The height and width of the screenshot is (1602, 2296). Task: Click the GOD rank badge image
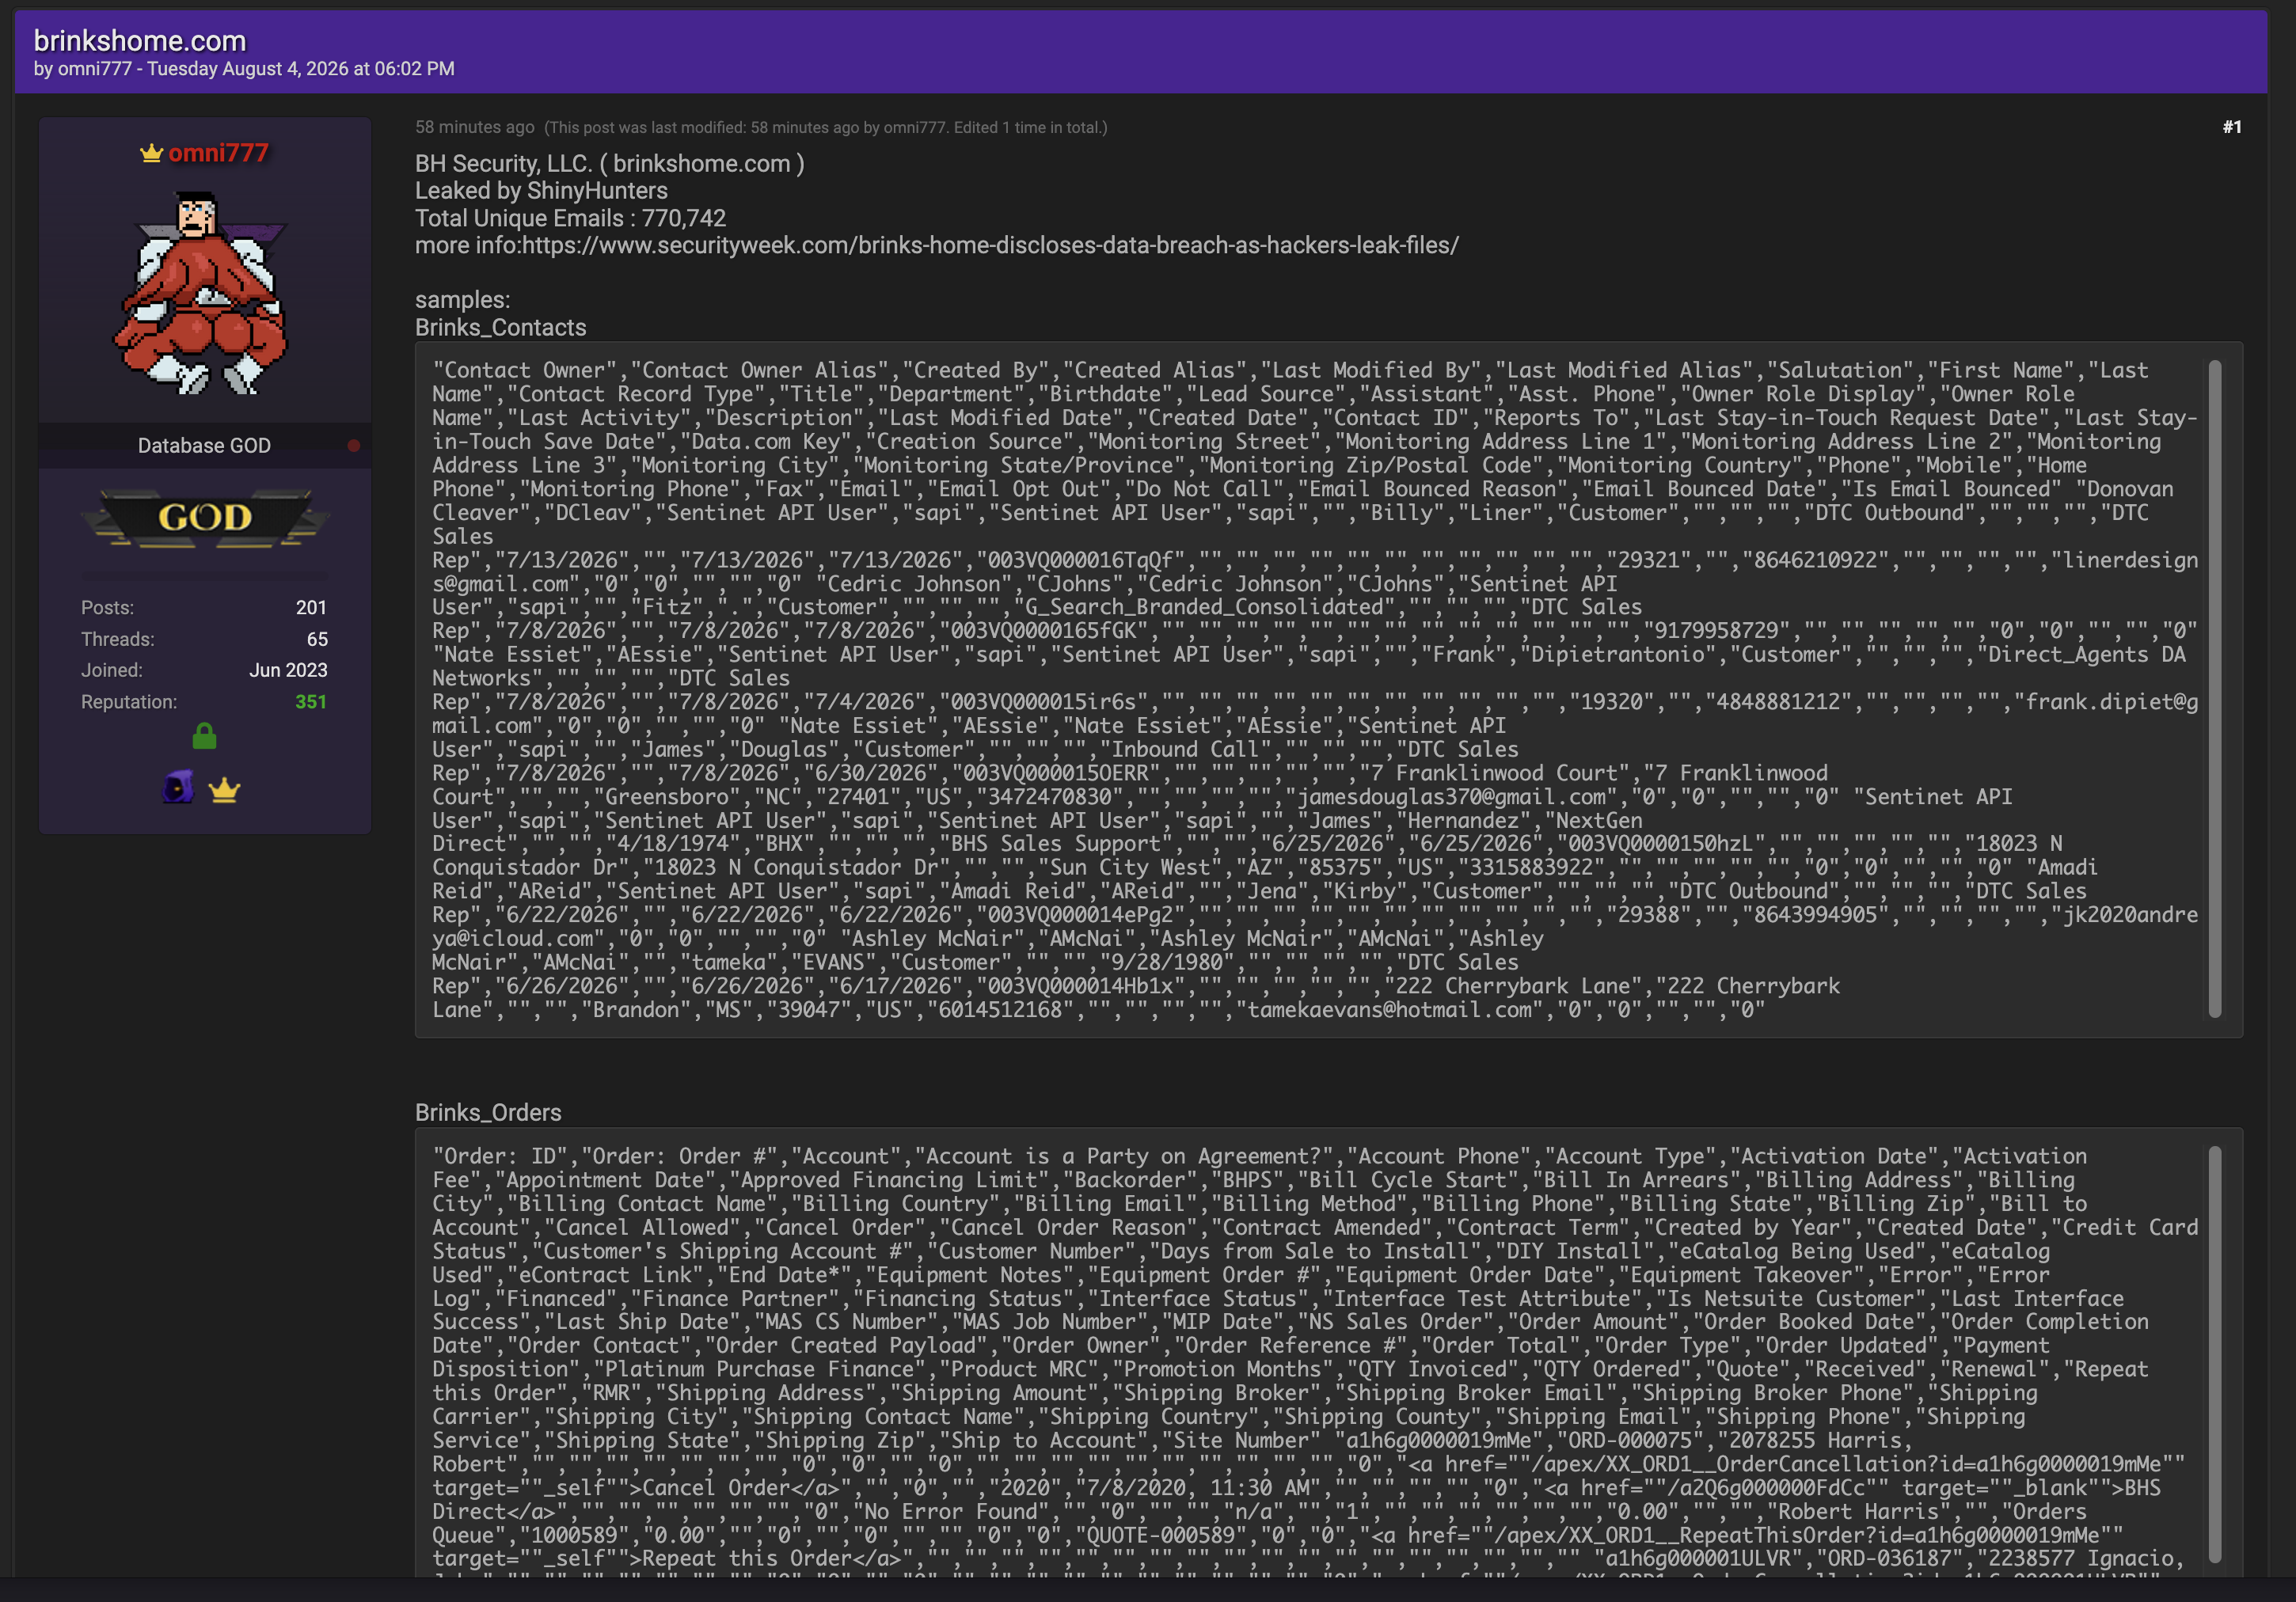[205, 518]
